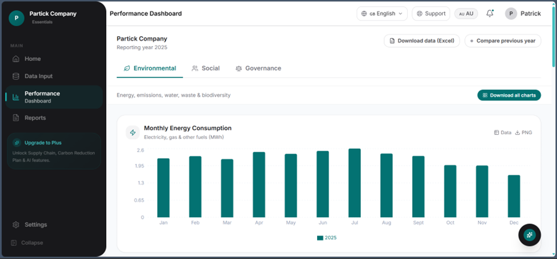Open Reports in the sidebar
The width and height of the screenshot is (557, 259).
coord(54,118)
